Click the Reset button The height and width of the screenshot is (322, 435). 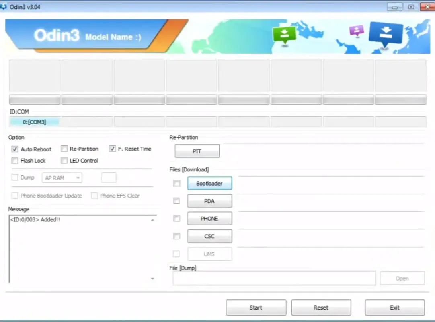(321, 308)
